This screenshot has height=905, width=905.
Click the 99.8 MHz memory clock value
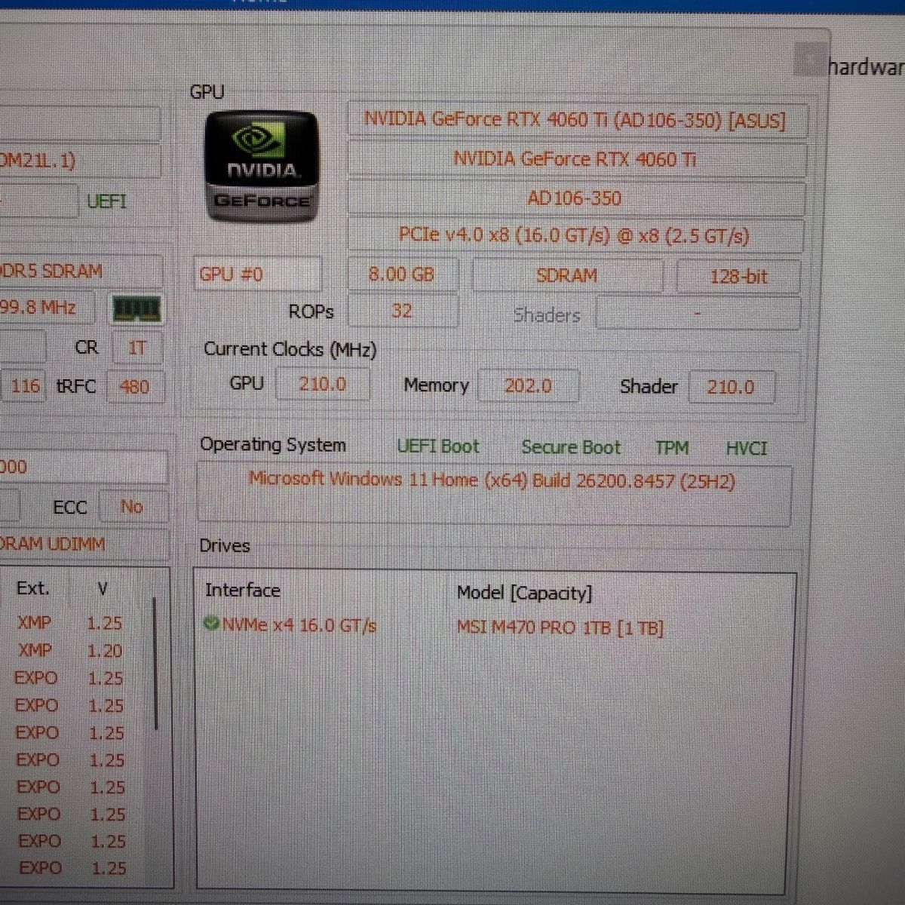(47, 308)
